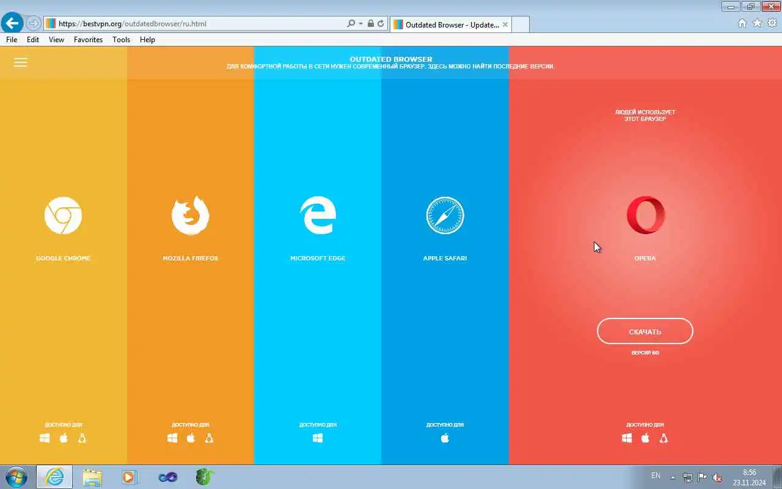782x489 pixels.
Task: Click the GOOGLE CHROME label
Action: (x=63, y=259)
